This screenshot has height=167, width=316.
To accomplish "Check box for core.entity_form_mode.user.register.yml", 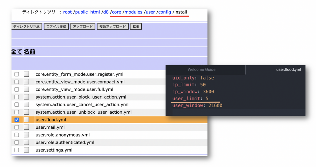I will (17, 74).
